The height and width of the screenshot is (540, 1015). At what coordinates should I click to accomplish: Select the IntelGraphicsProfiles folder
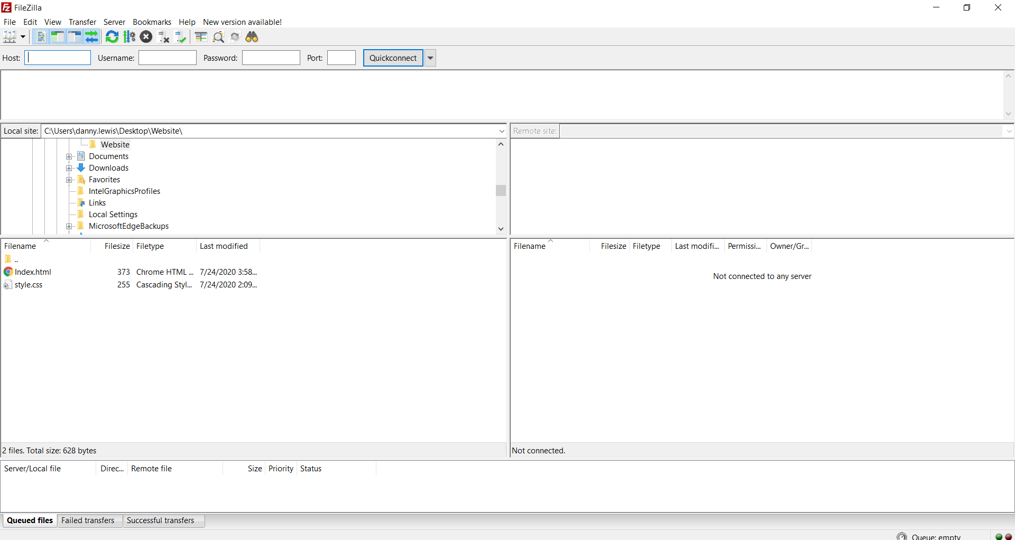124,191
